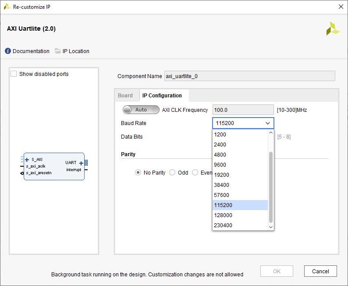Expand the UART interface plus icon
The width and height of the screenshot is (348, 286).
[x=81, y=163]
